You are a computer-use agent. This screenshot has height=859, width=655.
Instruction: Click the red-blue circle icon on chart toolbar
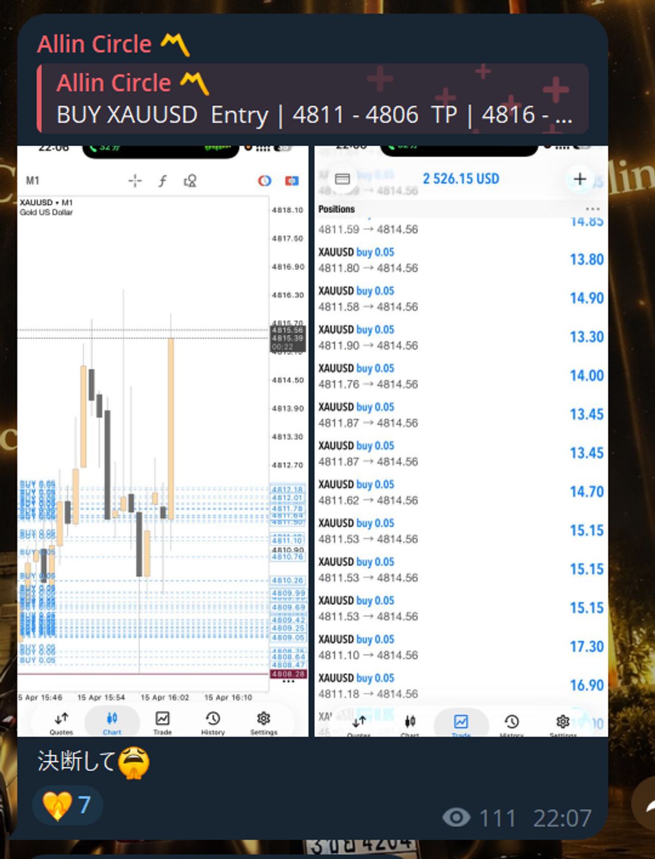(x=264, y=181)
